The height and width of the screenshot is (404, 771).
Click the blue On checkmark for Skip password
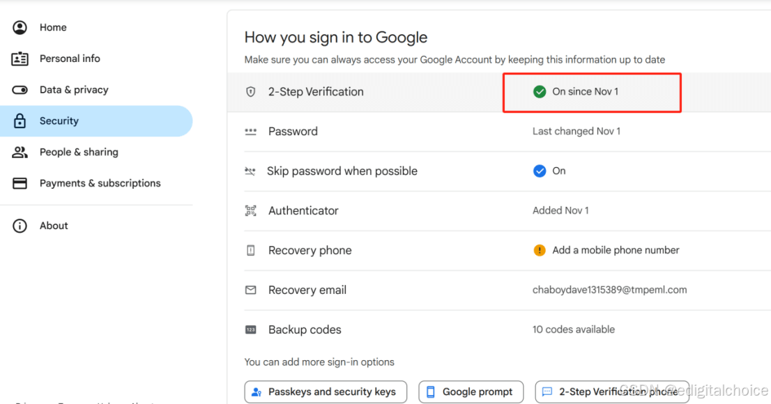tap(540, 171)
